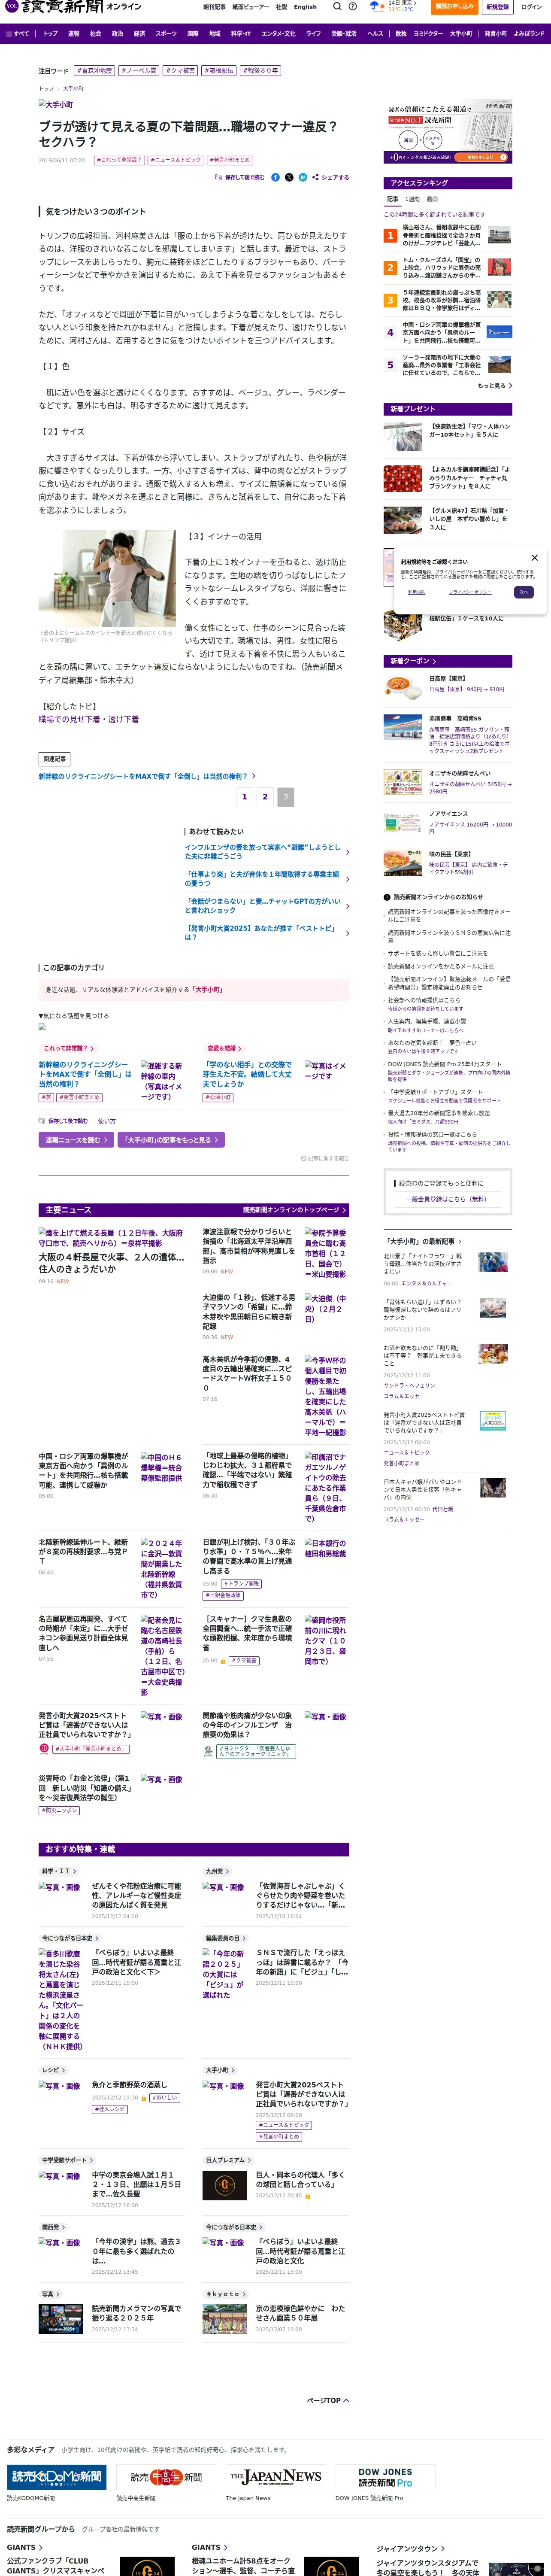Open 読売中高生新聞 logo

click(165, 2477)
